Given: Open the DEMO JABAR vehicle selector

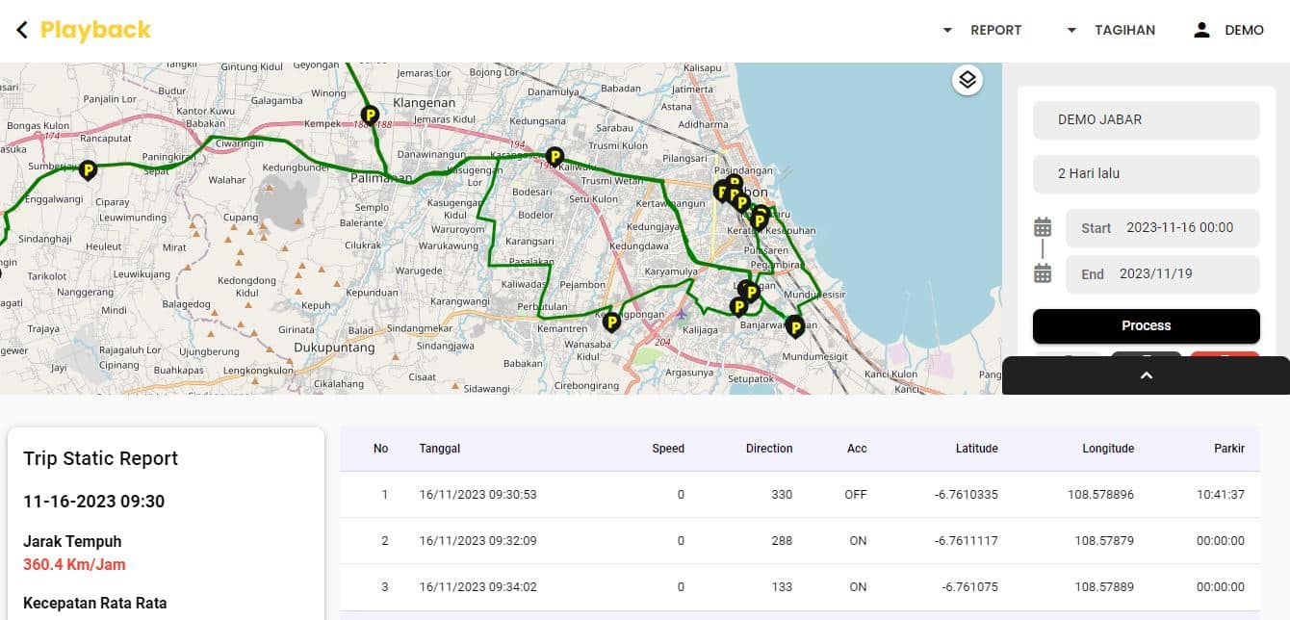Looking at the screenshot, I should (1146, 120).
